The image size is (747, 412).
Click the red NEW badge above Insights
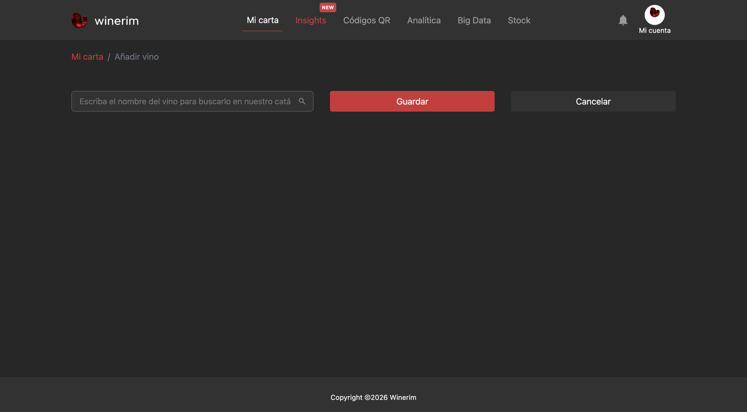pos(328,7)
